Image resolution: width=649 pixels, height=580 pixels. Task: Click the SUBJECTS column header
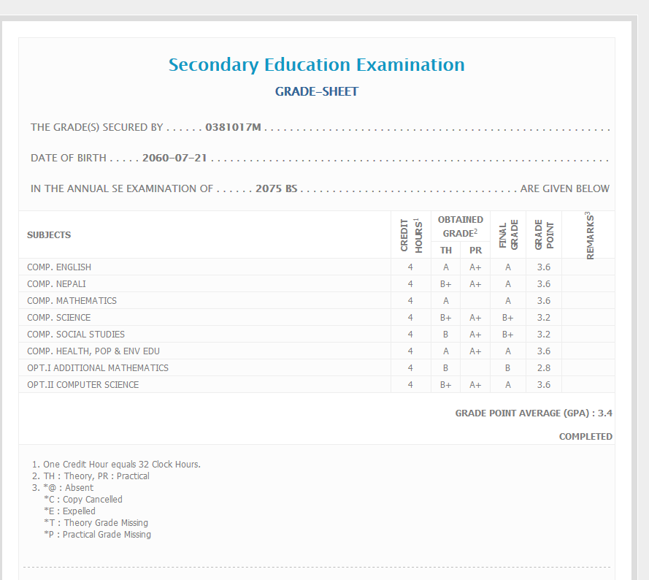click(49, 235)
